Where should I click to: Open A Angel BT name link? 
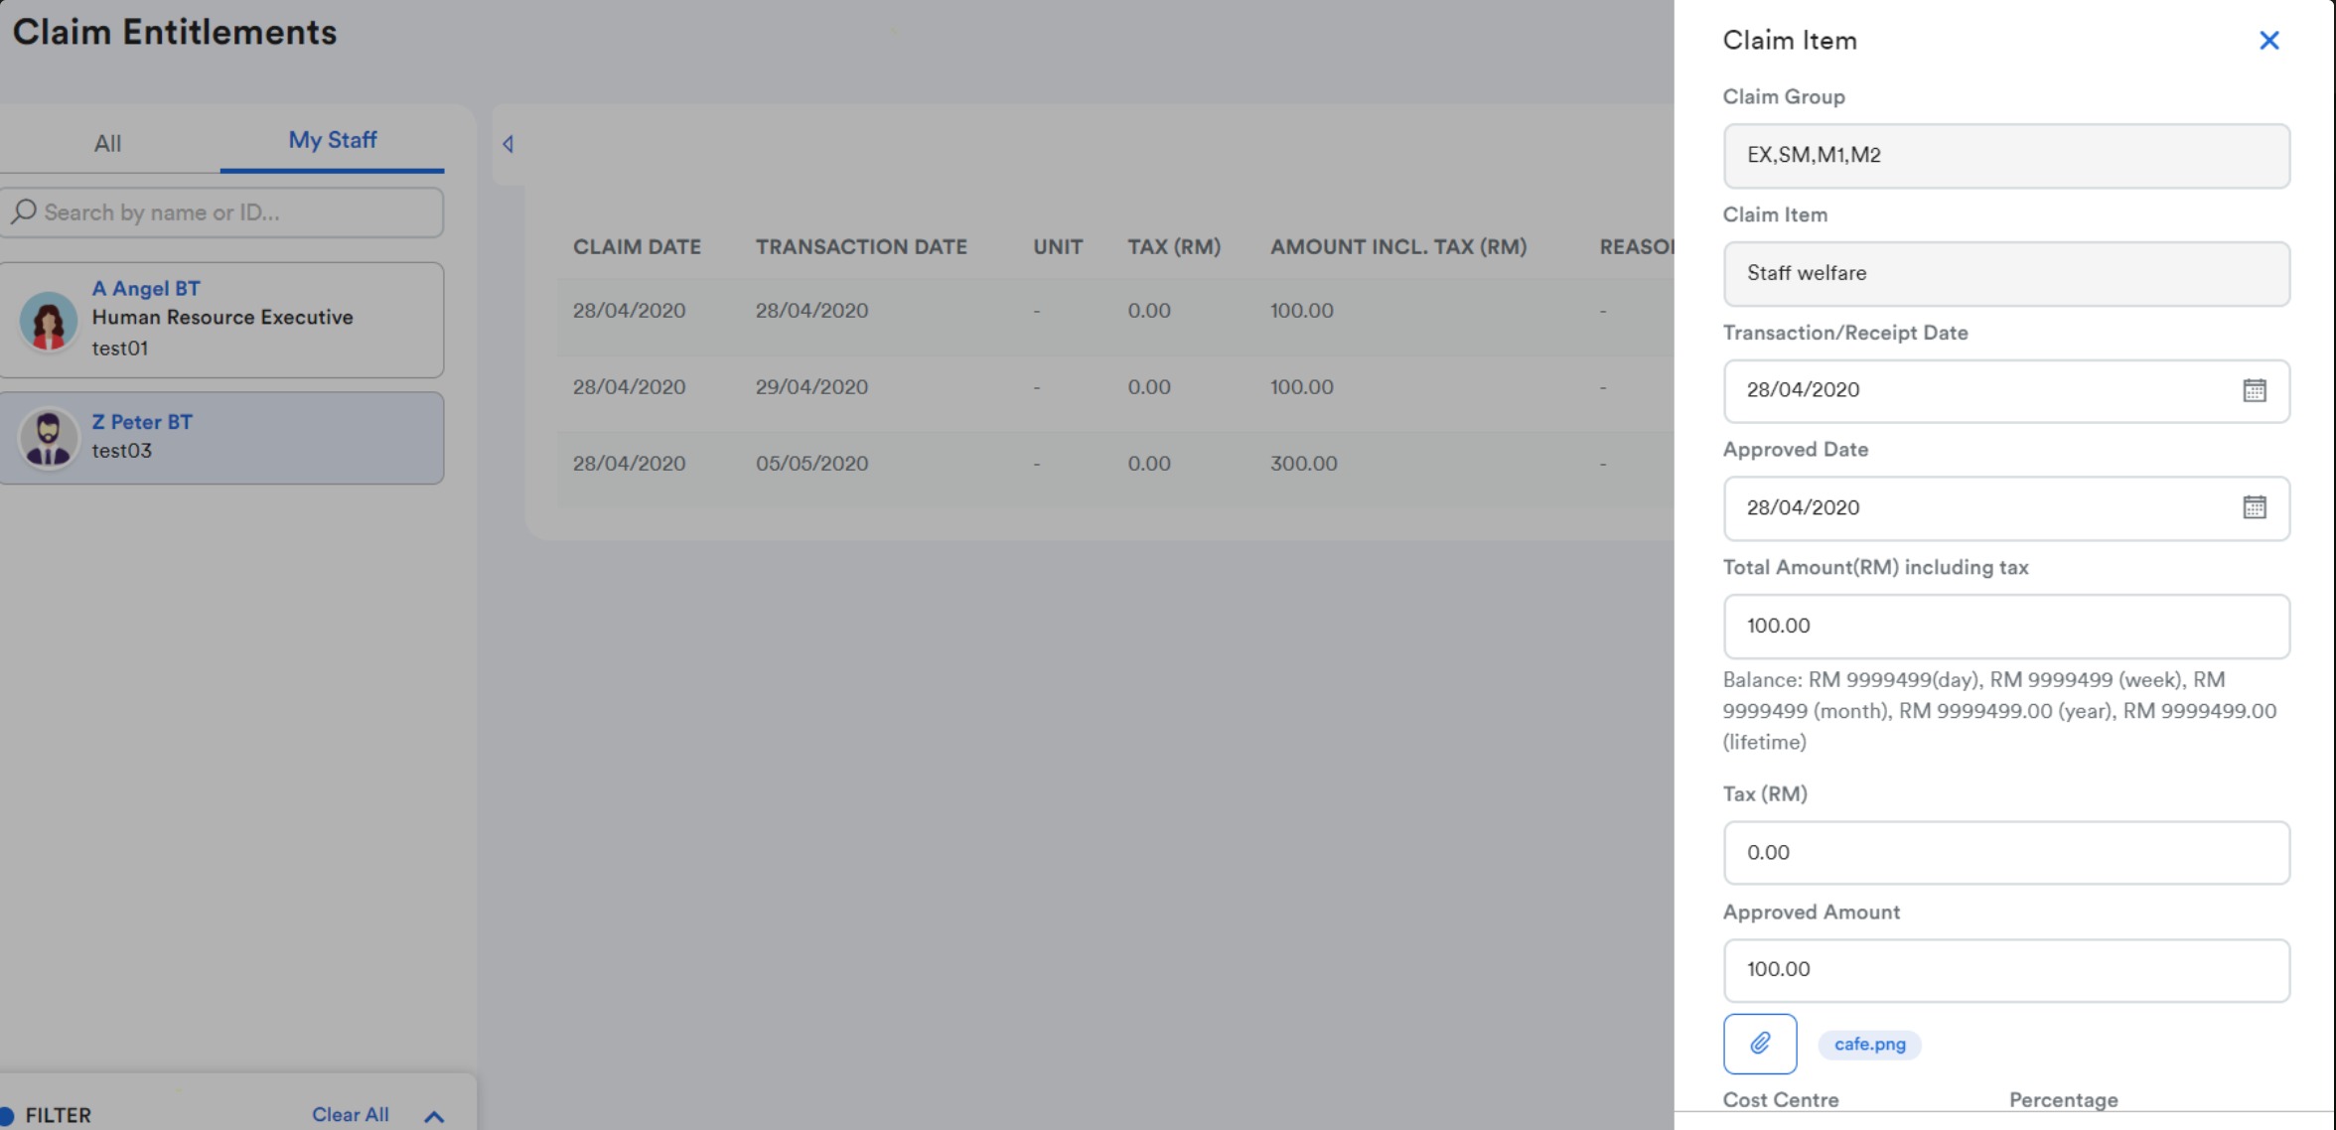[146, 289]
